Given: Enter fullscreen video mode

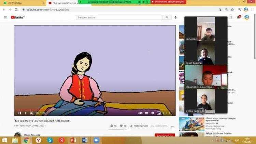Looking at the screenshot, I should click(x=171, y=113).
